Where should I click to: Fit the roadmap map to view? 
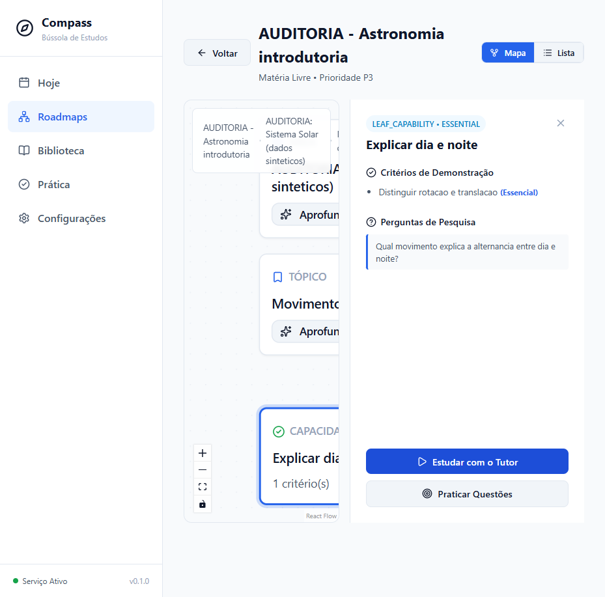coord(203,487)
